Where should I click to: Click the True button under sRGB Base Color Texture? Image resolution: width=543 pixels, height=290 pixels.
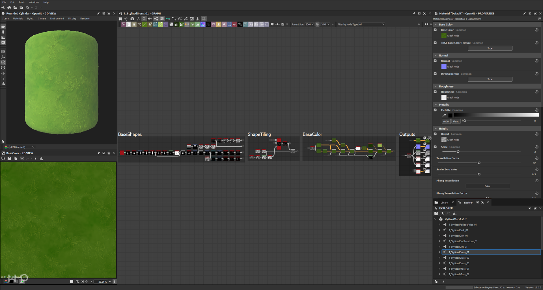[490, 48]
